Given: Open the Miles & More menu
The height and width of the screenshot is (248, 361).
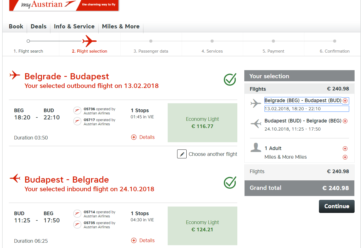Looking at the screenshot, I should tap(121, 26).
